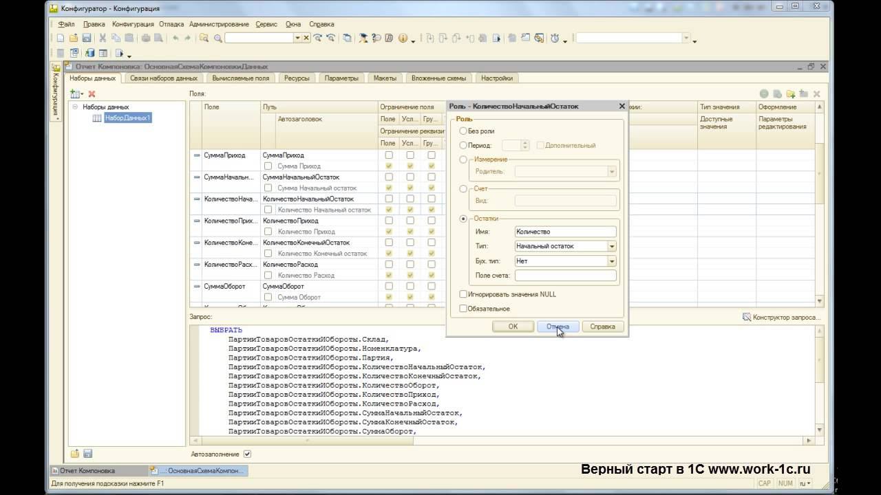Collapse the Наборы данных tree node

coord(75,107)
